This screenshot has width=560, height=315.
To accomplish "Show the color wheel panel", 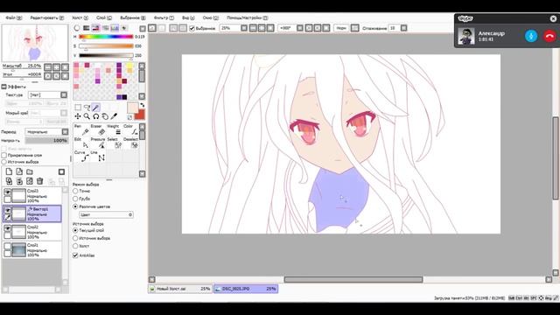I will point(77,28).
